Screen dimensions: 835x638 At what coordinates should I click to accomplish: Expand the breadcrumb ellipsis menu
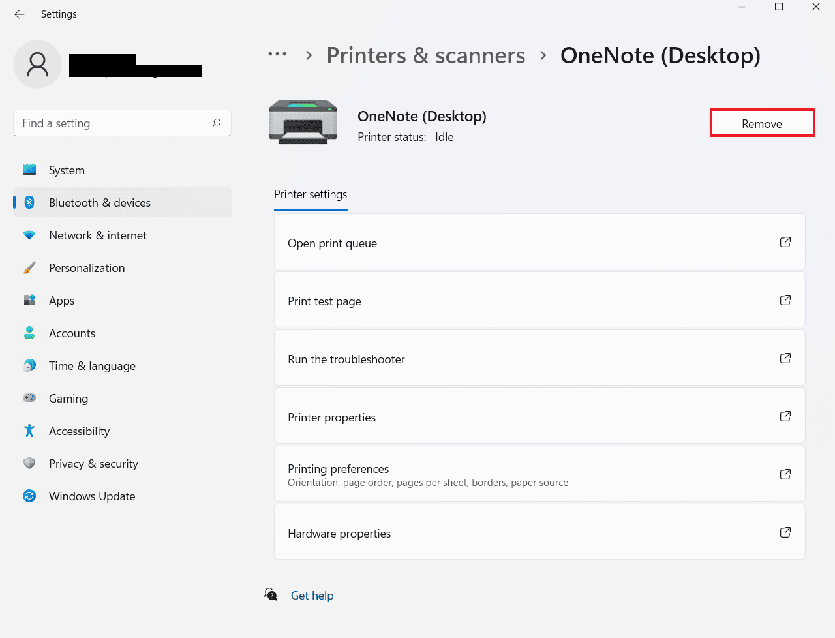pos(277,55)
